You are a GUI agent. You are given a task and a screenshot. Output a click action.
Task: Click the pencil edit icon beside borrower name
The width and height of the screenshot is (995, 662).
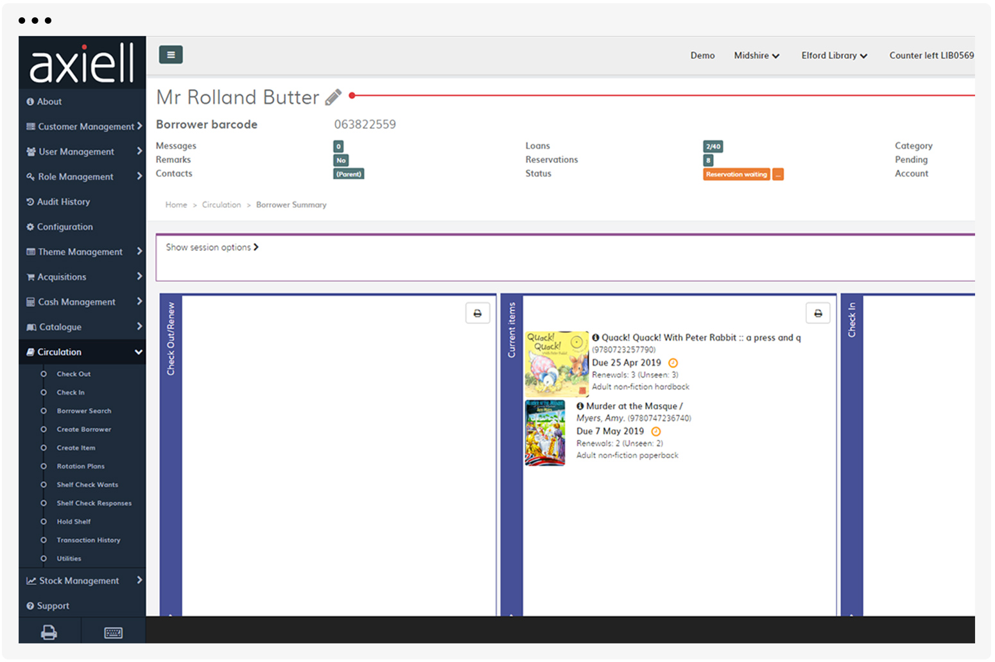click(x=333, y=97)
